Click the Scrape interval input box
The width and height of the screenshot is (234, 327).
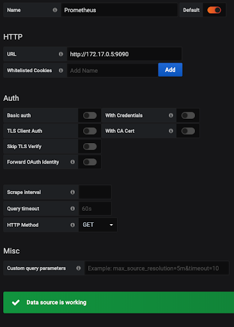tap(95, 192)
